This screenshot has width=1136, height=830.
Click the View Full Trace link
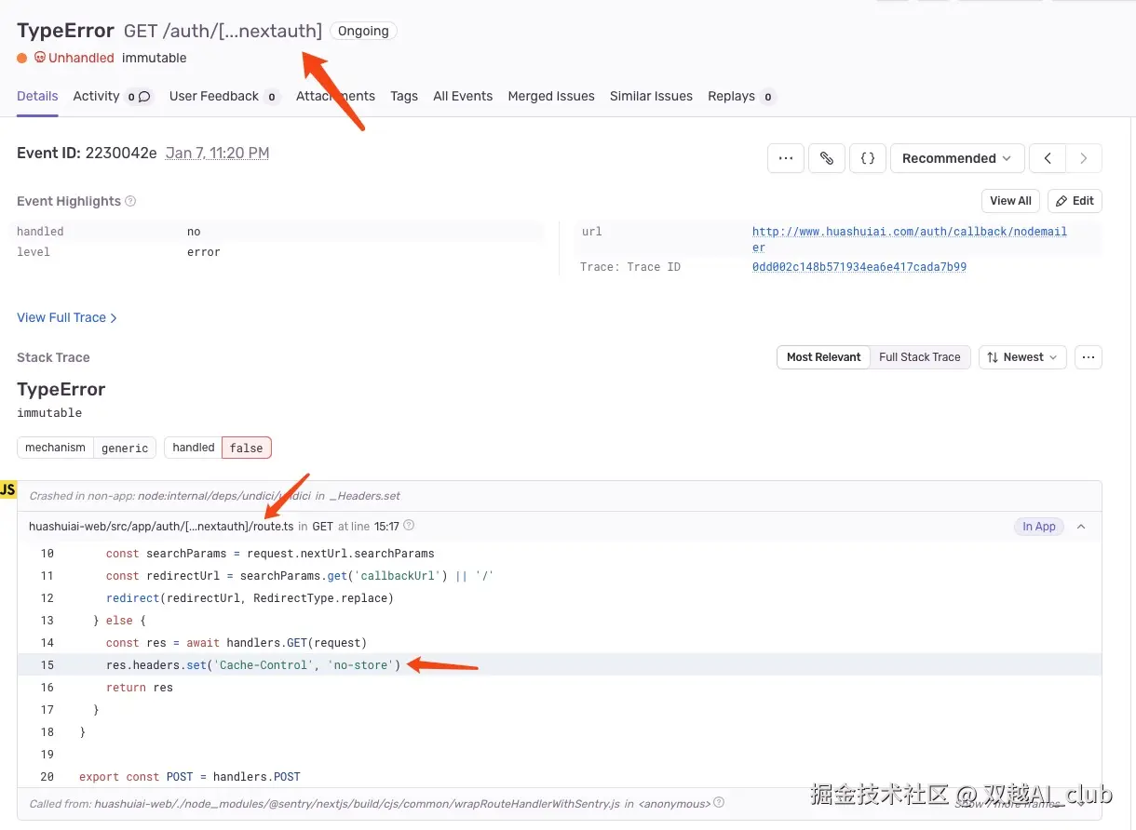[x=61, y=317]
